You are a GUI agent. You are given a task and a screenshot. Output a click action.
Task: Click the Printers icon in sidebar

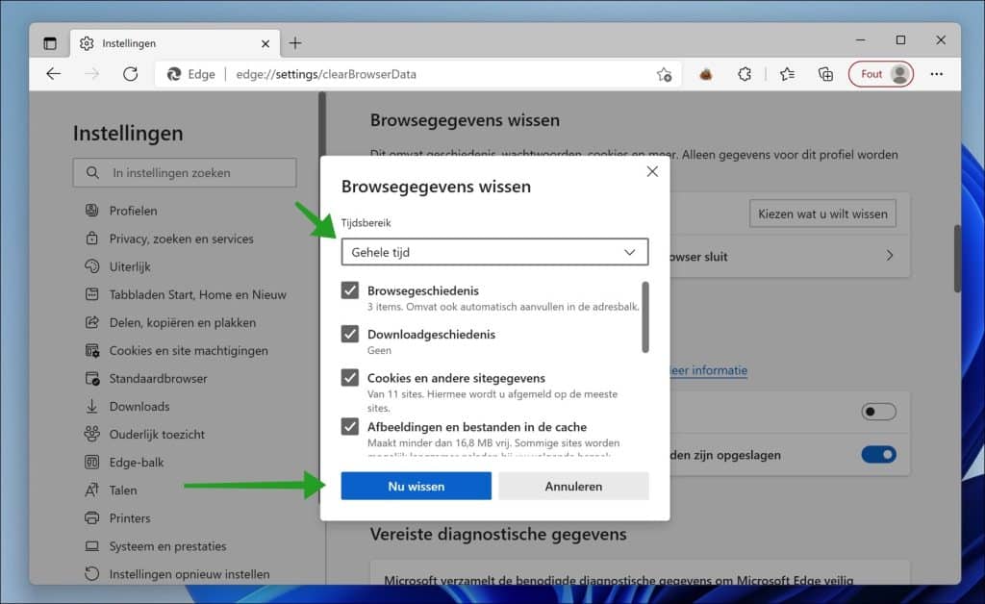(x=91, y=518)
